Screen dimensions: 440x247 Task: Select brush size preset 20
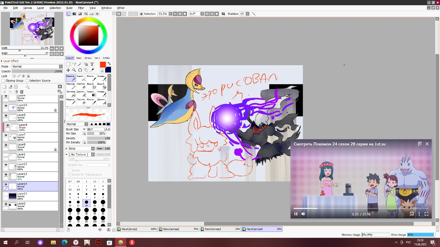click(x=103, y=203)
